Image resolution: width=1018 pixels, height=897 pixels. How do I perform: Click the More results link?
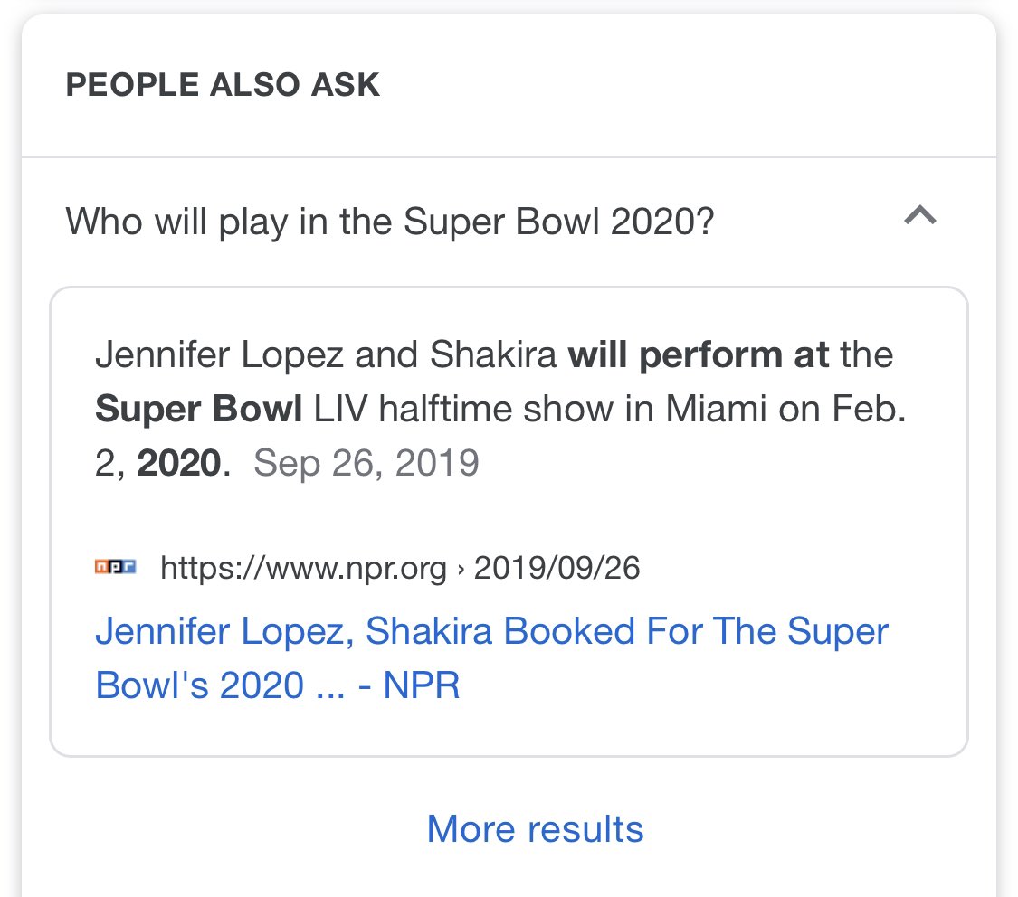pyautogui.click(x=535, y=828)
